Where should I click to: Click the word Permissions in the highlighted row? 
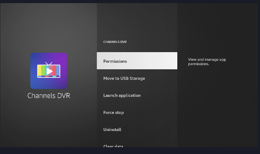pos(115,61)
